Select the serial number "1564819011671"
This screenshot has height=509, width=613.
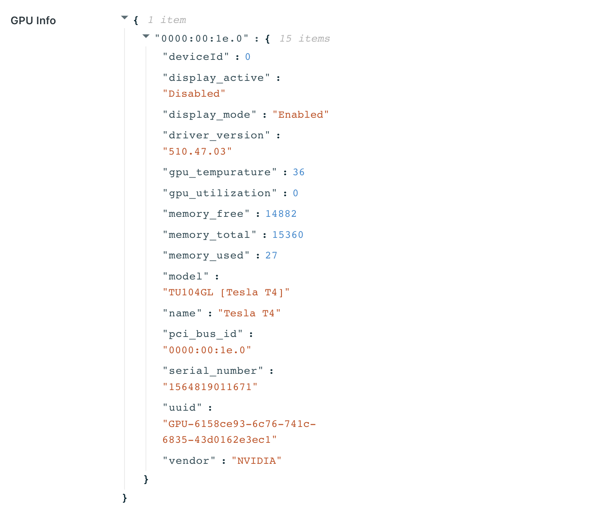tap(210, 387)
